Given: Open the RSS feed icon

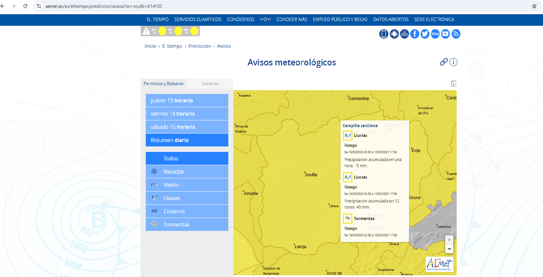Looking at the screenshot, I should pyautogui.click(x=456, y=34).
